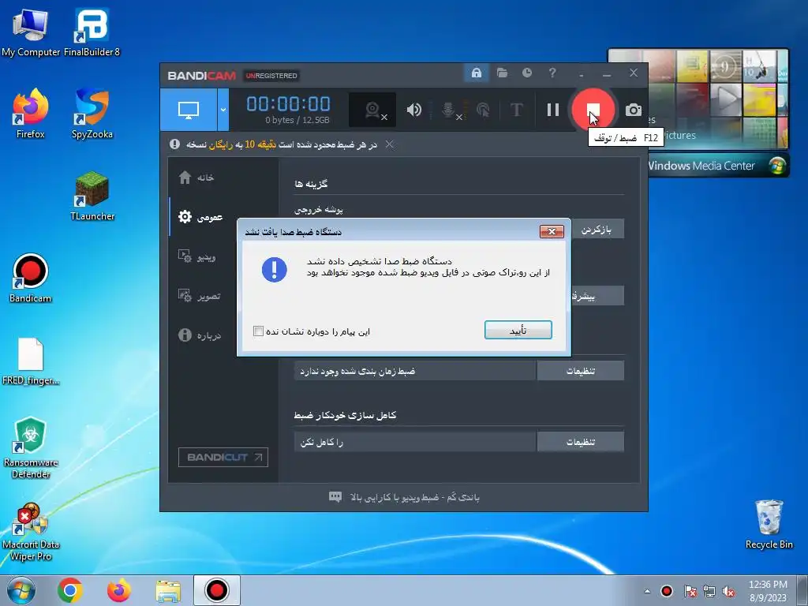Click the Action Center flag tray icon
The image size is (808, 606).
[x=690, y=591]
